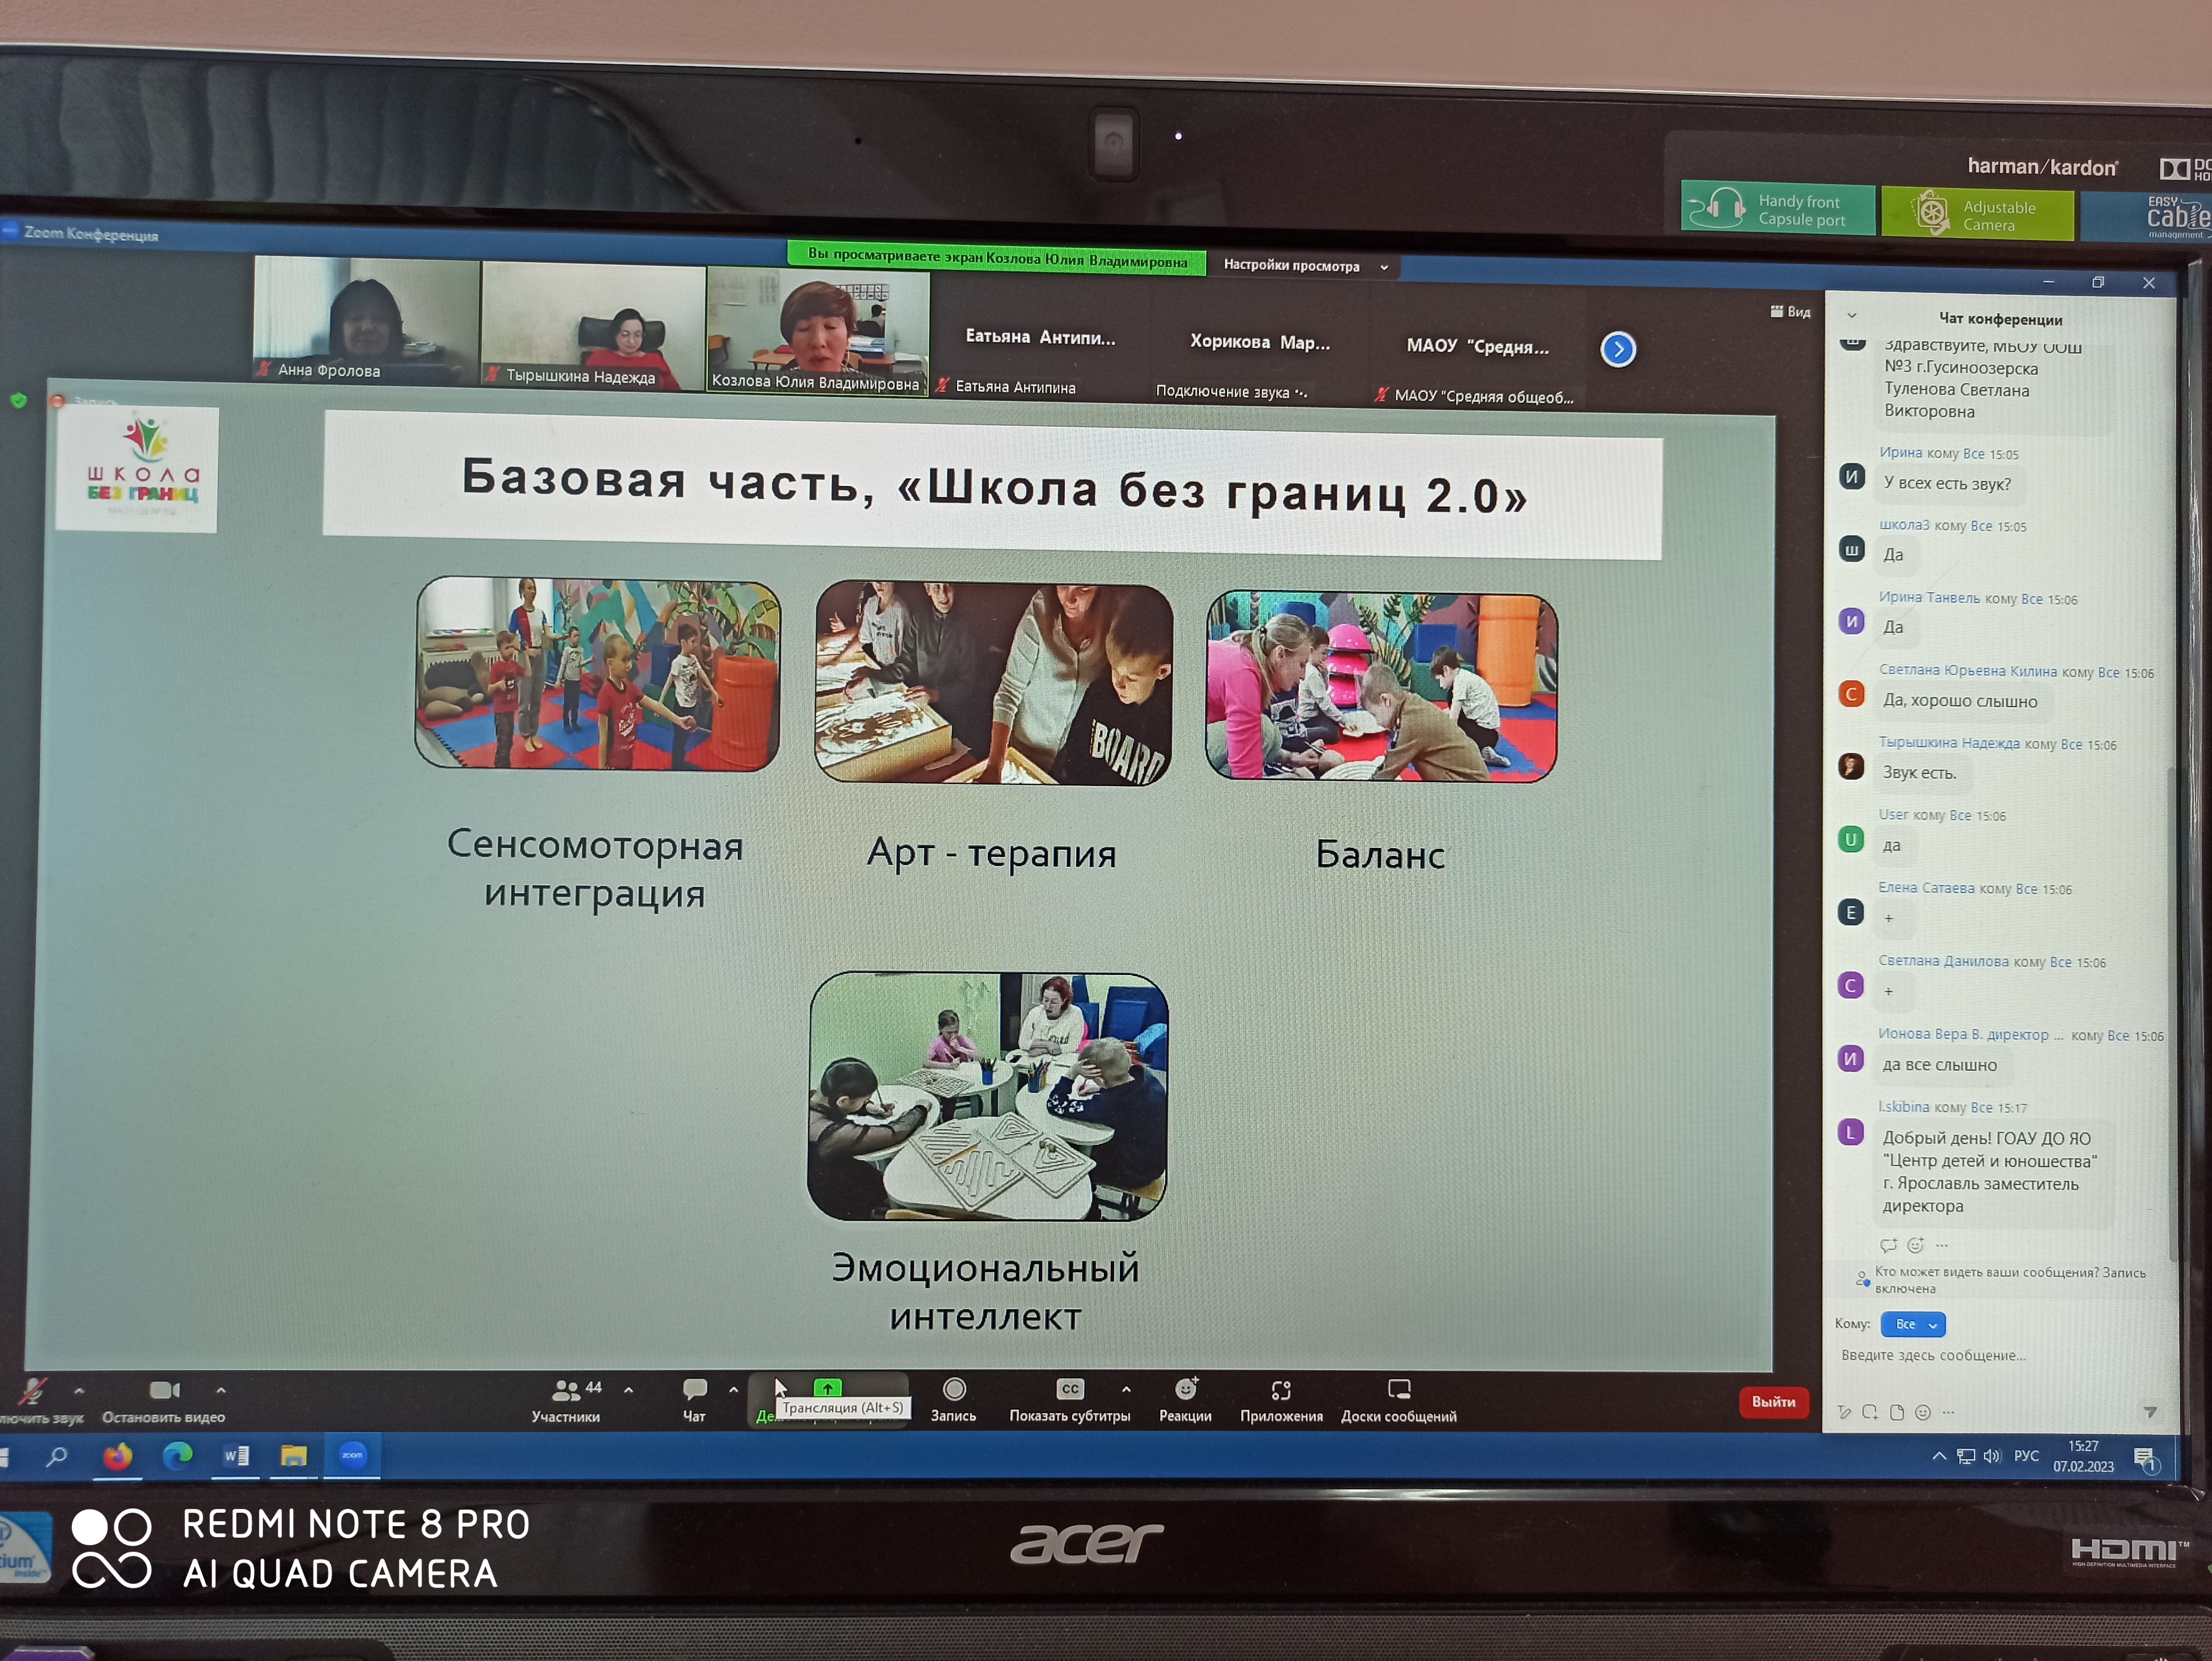This screenshot has height=1661, width=2212.
Task: Open Word from the taskbar
Action: click(x=236, y=1456)
